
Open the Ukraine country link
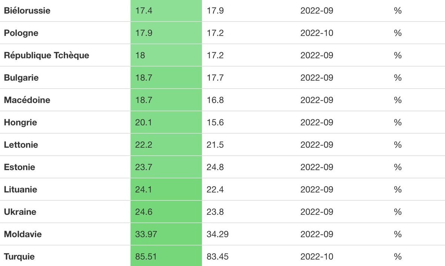20,212
